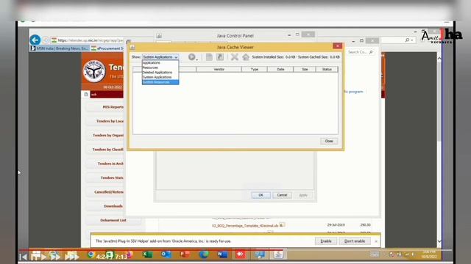Open the Debarment List sidebar link
This screenshot has width=471, height=264.
pos(113,220)
